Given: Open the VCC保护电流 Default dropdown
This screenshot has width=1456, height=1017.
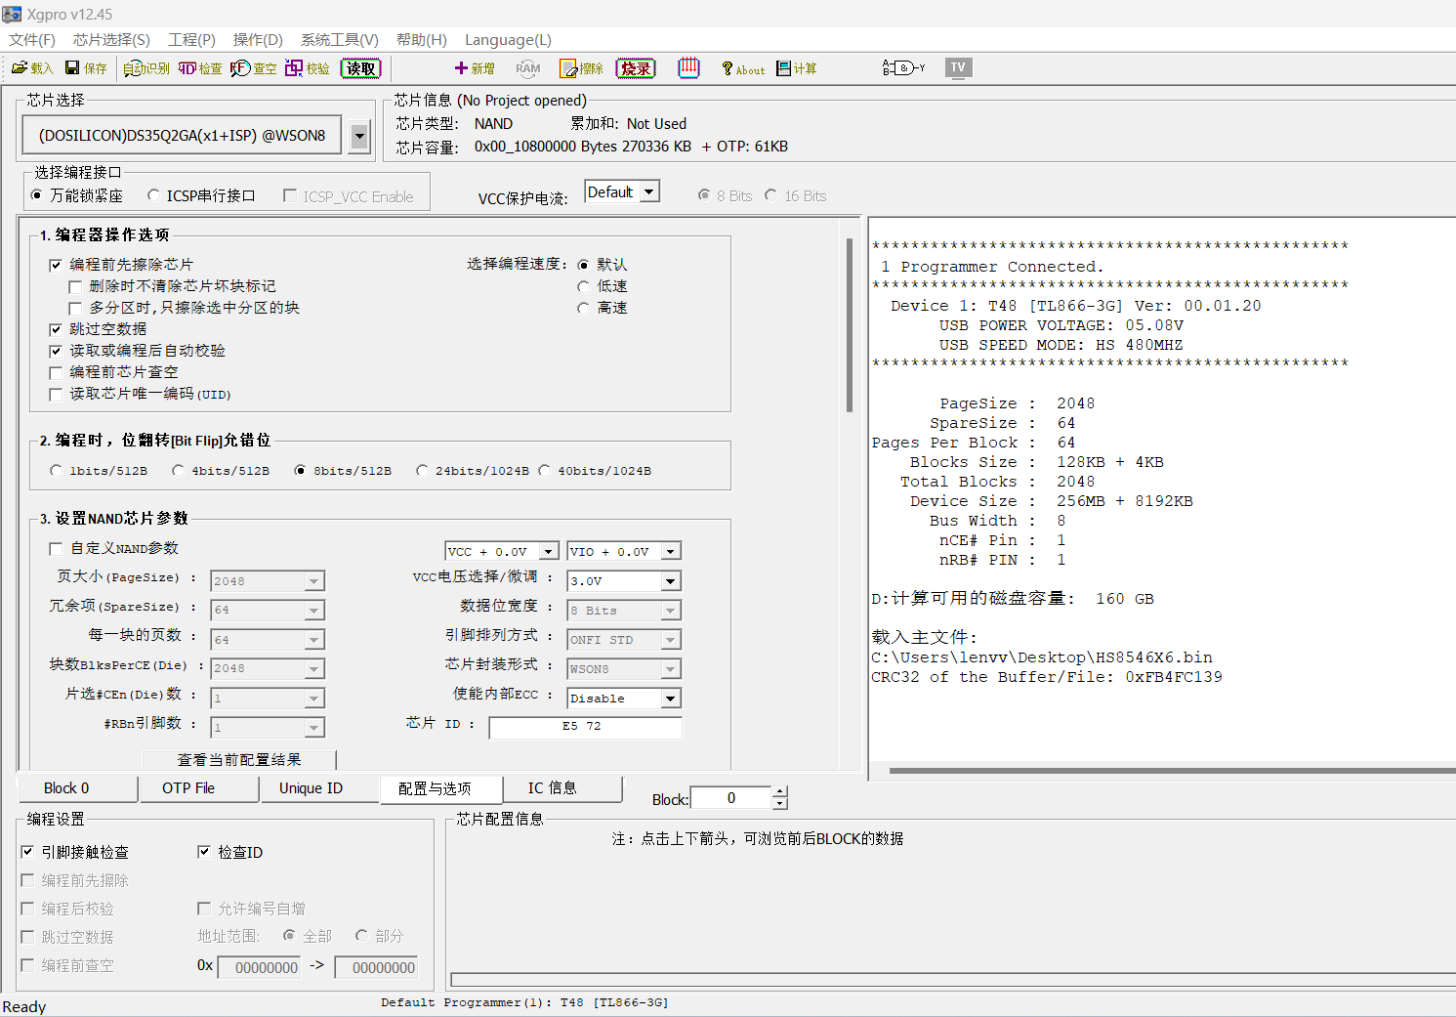Looking at the screenshot, I should pyautogui.click(x=648, y=192).
